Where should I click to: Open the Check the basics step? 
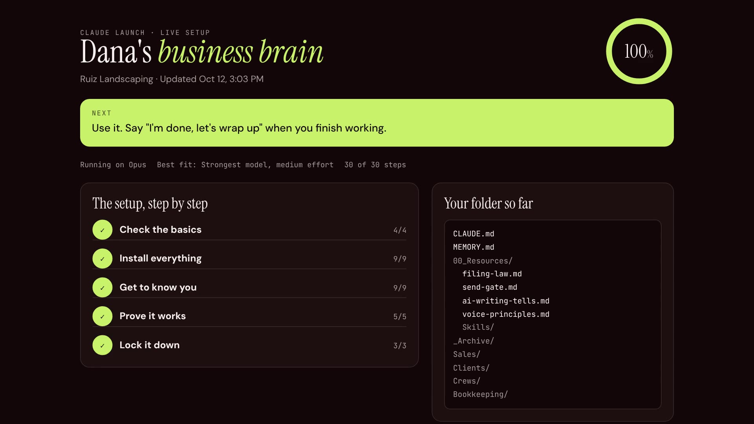(x=249, y=230)
